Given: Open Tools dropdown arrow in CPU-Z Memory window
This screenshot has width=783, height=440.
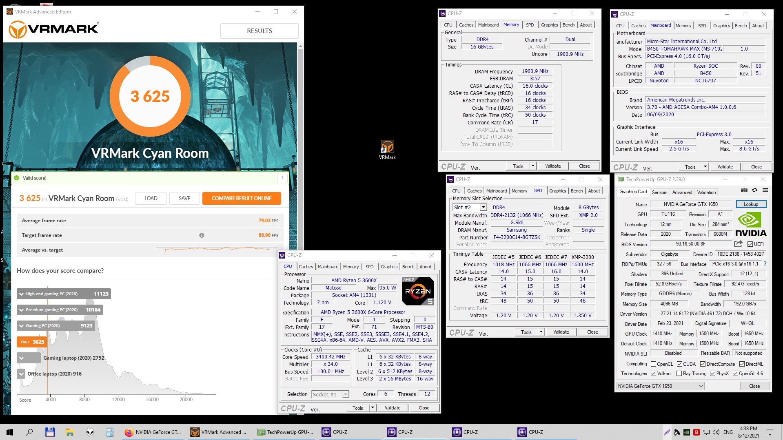Looking at the screenshot, I should tap(533, 166).
